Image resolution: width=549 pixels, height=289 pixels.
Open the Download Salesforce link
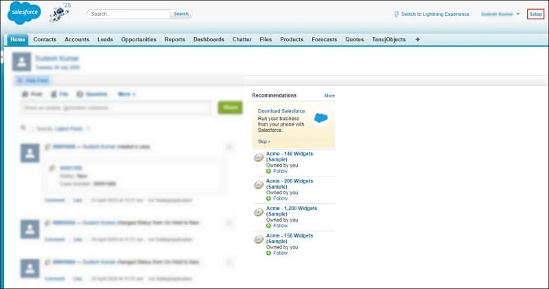click(281, 111)
